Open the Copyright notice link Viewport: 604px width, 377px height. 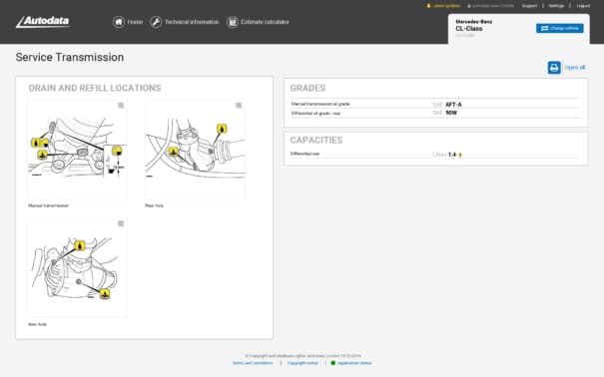(x=302, y=363)
